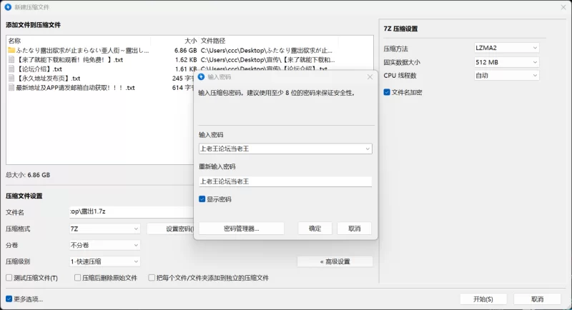The height and width of the screenshot is (310, 572).
Task: Click the 重新输入密码 input field
Action: 285,181
